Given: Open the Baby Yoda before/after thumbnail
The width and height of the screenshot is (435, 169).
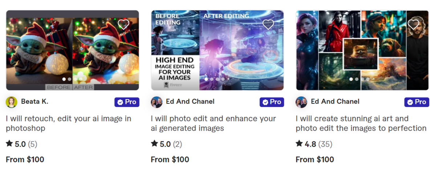Looking at the screenshot, I should click(x=72, y=50).
